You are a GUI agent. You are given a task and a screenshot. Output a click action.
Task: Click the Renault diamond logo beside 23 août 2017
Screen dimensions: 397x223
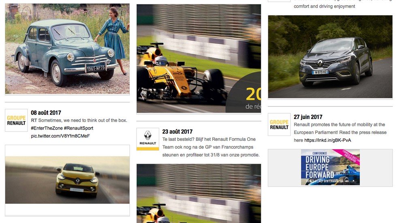pos(148,139)
